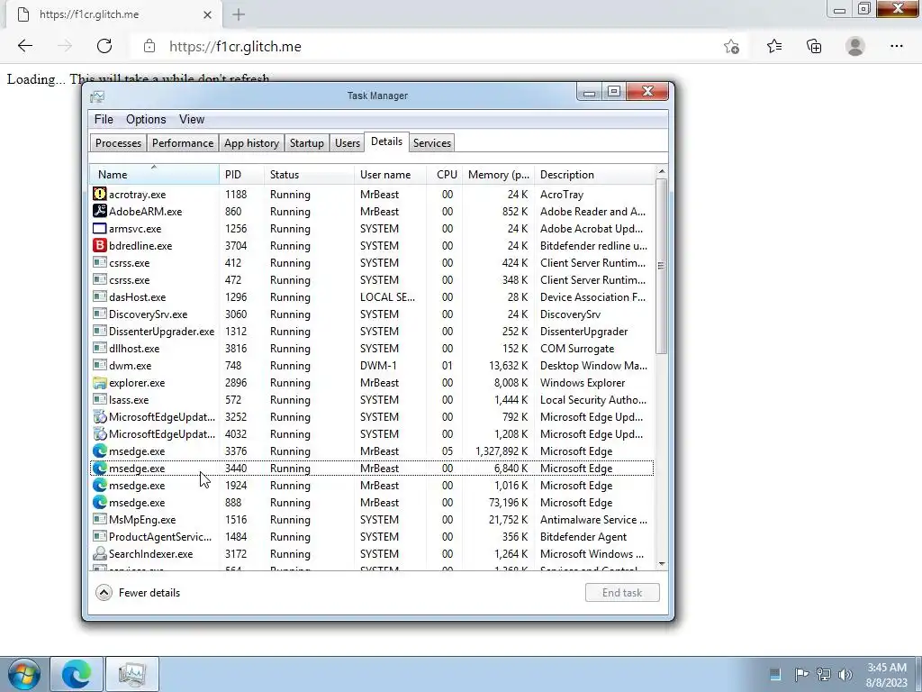
Task: Click the MicrosoftEdgeUpdate icon for PID 3252
Action: pos(100,416)
